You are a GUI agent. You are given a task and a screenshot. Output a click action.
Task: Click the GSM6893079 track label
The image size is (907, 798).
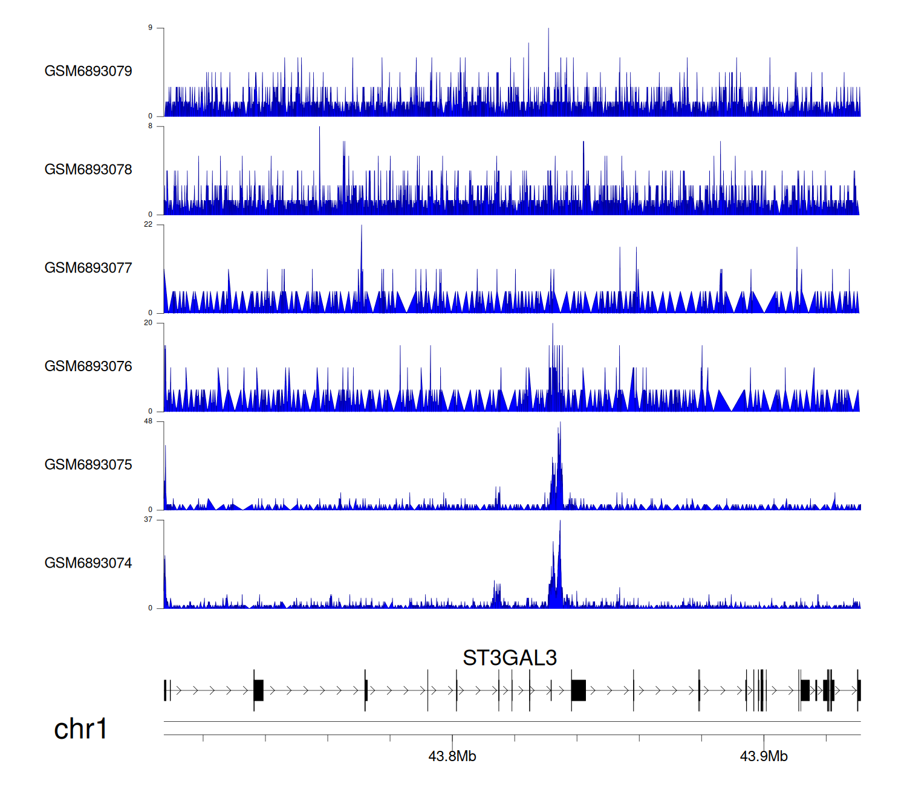click(88, 71)
